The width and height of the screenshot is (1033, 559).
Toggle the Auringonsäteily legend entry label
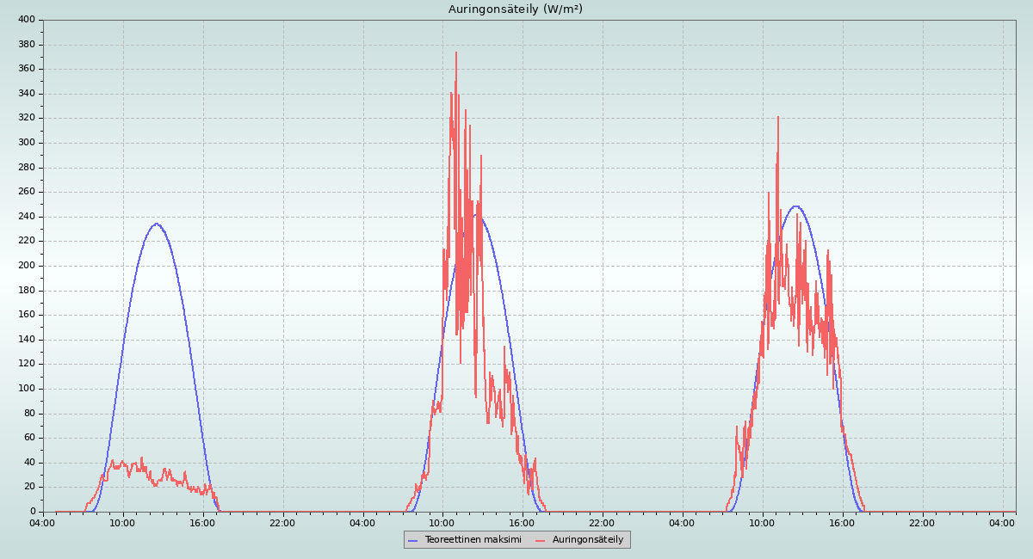[588, 539]
